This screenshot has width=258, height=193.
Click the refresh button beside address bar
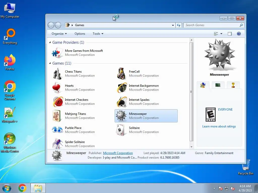coord(179,25)
